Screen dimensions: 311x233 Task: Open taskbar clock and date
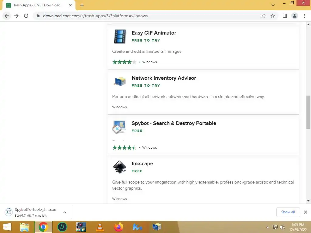[x=298, y=227]
